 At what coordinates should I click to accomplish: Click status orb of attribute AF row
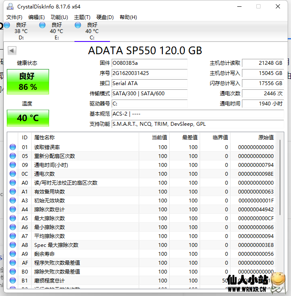[x=13, y=263]
